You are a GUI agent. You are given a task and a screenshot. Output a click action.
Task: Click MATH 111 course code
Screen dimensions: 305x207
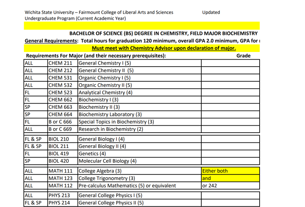coord(60,171)
